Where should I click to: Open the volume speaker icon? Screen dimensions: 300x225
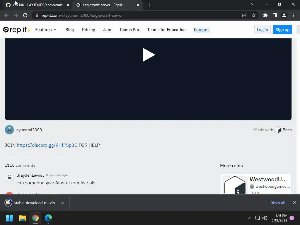pyautogui.click(x=265, y=218)
